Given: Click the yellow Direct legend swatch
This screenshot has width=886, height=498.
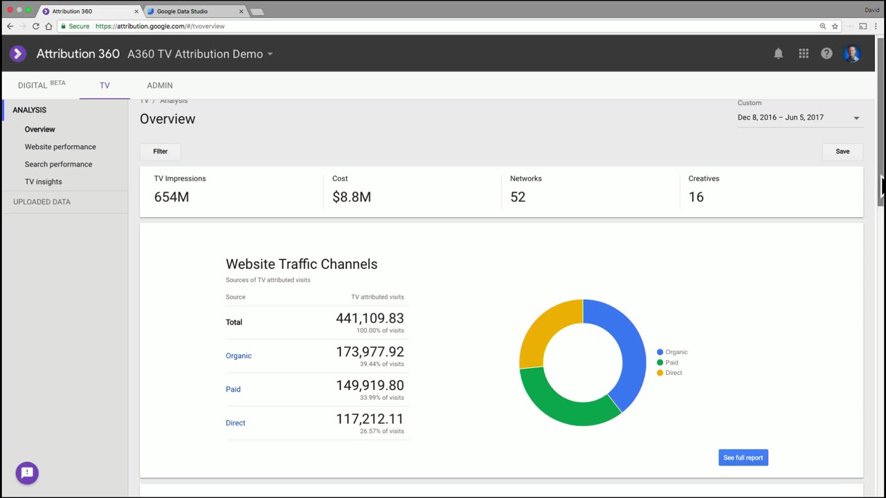Looking at the screenshot, I should 660,373.
